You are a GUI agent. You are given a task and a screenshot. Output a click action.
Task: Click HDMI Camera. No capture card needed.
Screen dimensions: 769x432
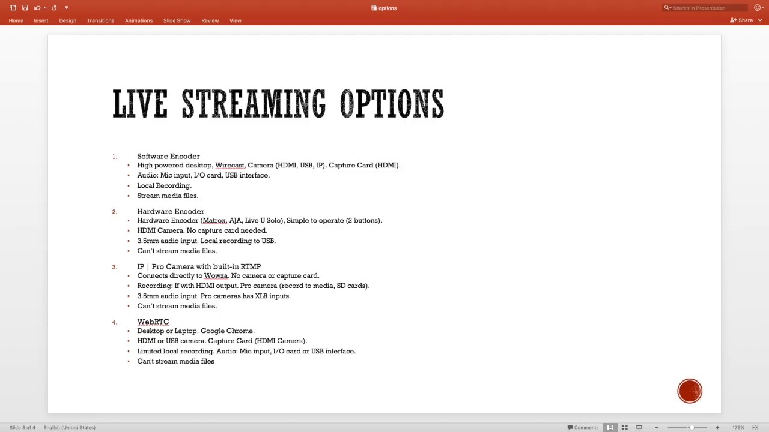pyautogui.click(x=202, y=230)
